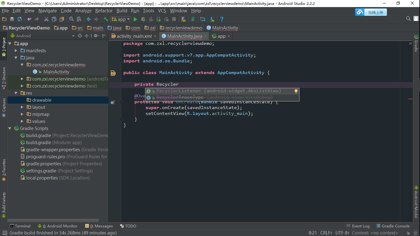Open the Project panel gear settings dropdown
Screen dimensions: 420x236
97,36
